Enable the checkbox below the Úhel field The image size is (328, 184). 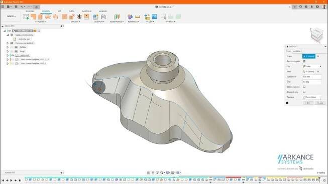coord(304,87)
